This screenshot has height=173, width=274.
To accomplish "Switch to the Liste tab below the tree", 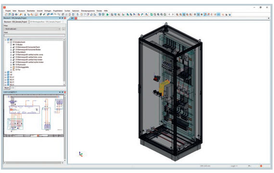I will coord(12,88).
